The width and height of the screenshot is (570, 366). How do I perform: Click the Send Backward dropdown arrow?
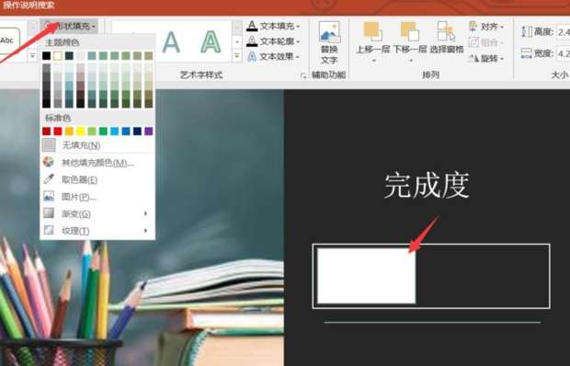pyautogui.click(x=411, y=61)
